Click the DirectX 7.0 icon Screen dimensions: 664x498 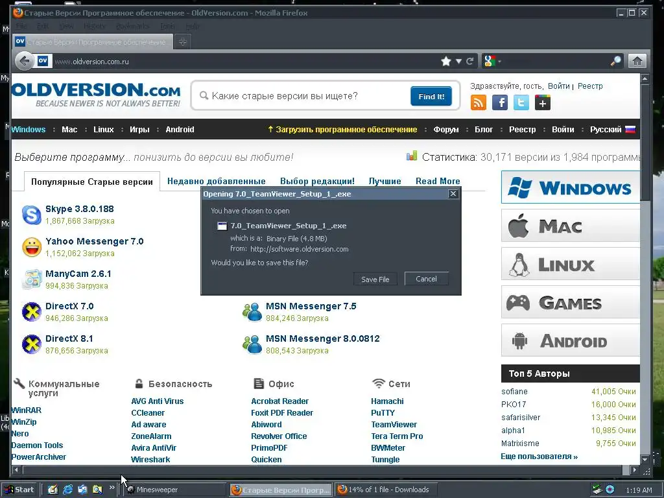pos(32,312)
